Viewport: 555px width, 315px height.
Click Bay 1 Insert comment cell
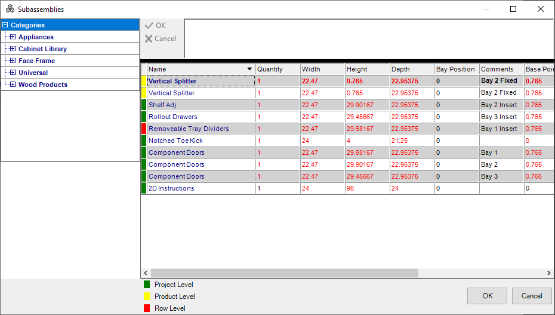tap(501, 129)
